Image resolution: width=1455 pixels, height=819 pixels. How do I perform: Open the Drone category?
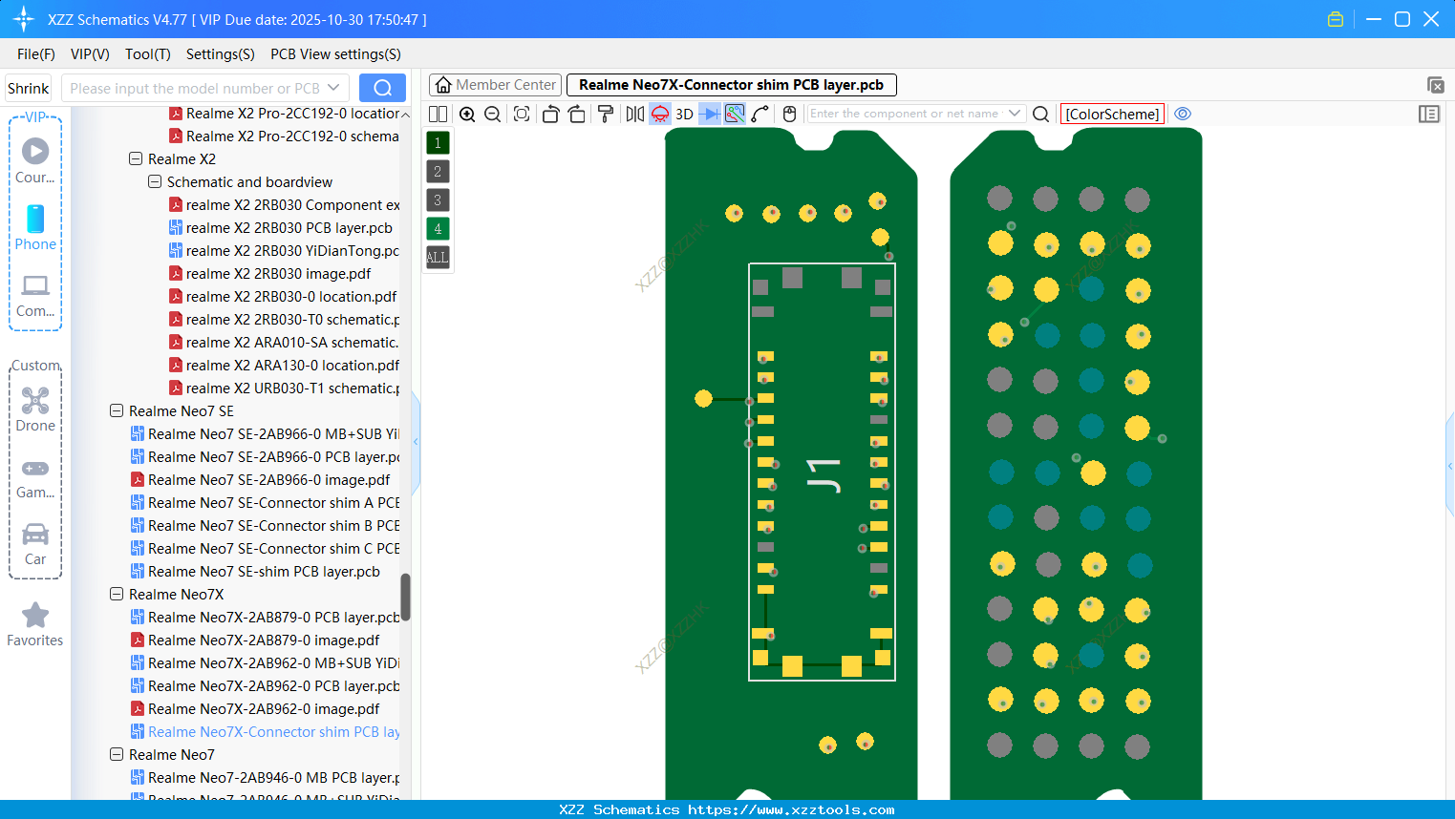(x=35, y=409)
